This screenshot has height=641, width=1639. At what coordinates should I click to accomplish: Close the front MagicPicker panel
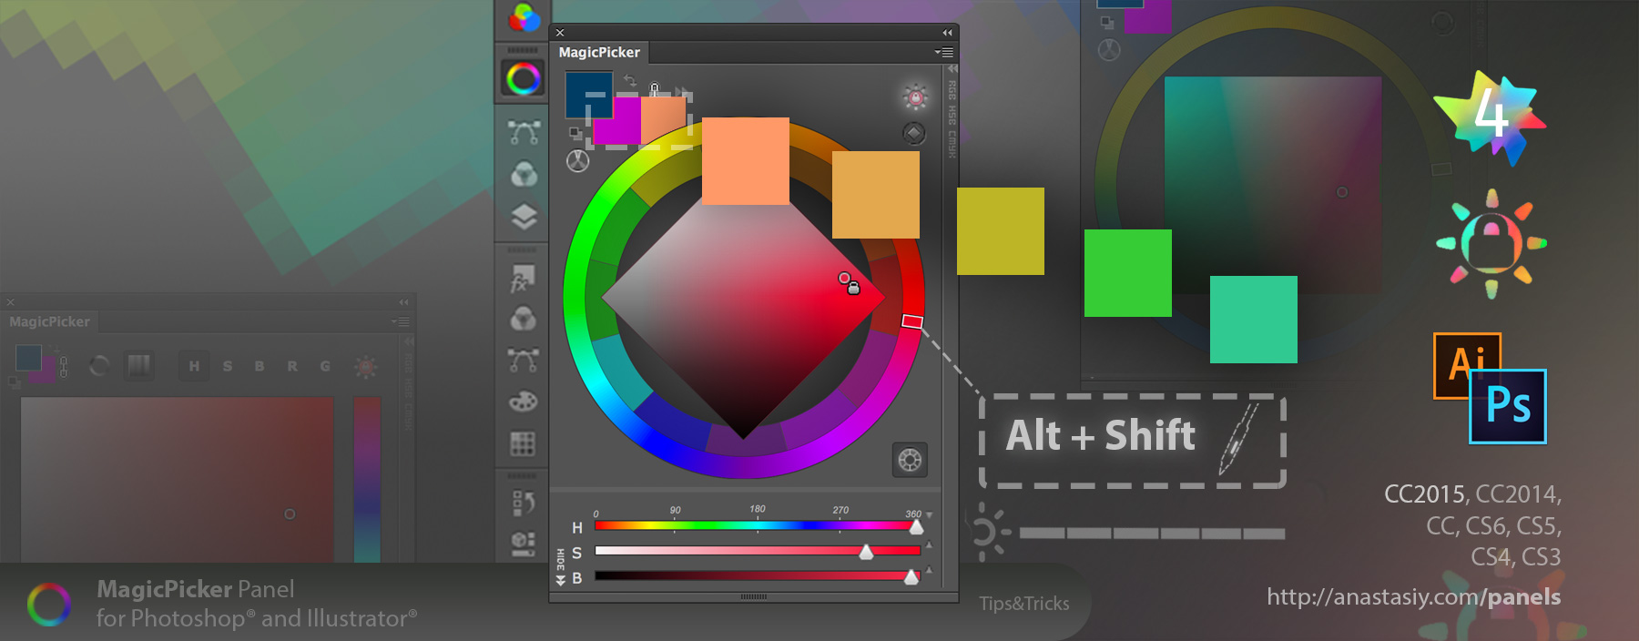click(x=560, y=32)
